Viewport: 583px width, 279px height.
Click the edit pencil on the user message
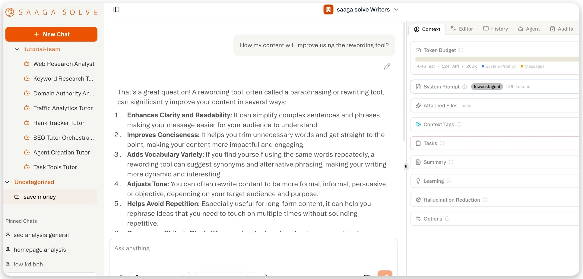[387, 67]
